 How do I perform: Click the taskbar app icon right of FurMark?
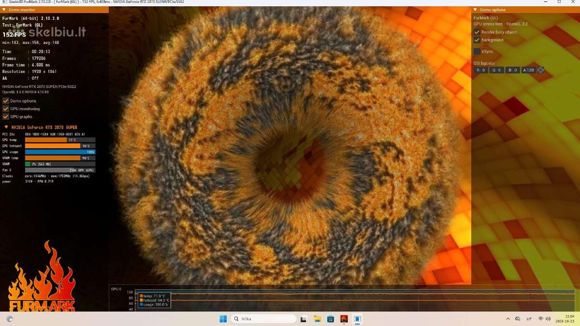tap(358, 319)
